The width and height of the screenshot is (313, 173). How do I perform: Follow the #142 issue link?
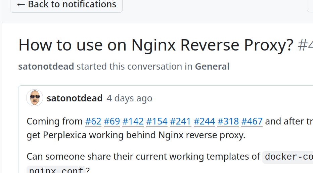click(x=133, y=121)
